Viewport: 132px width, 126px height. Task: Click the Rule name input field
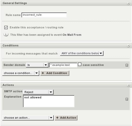pos(44,15)
